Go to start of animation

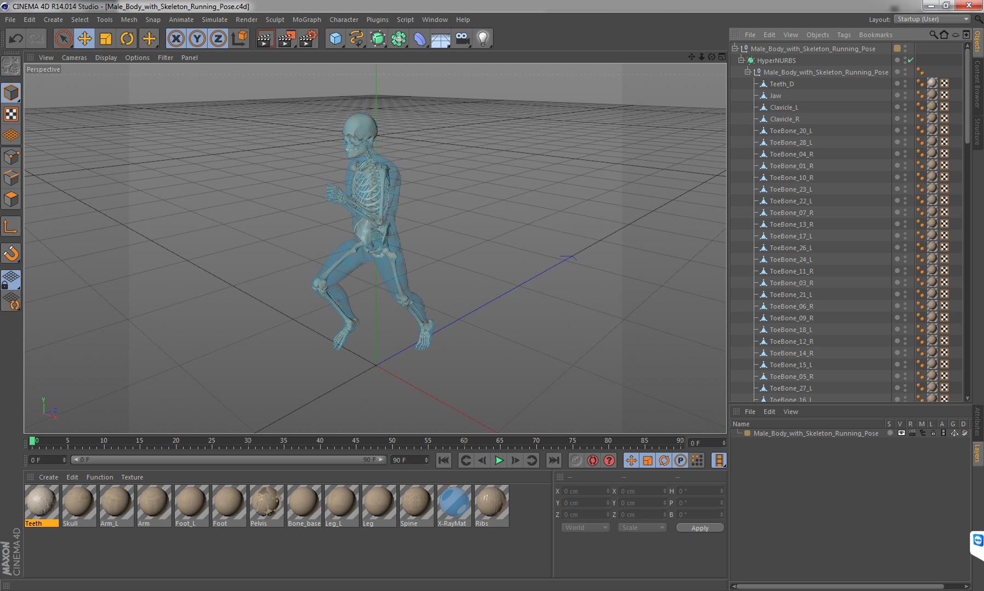click(x=444, y=460)
